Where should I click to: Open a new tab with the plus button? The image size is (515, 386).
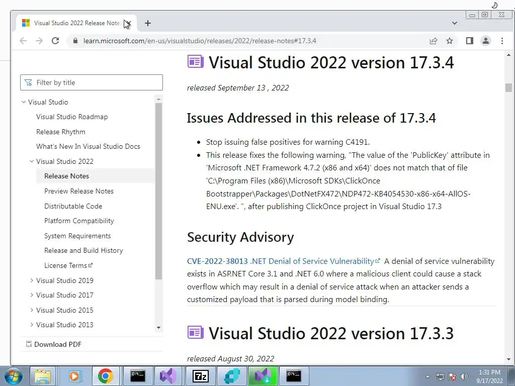[x=148, y=23]
